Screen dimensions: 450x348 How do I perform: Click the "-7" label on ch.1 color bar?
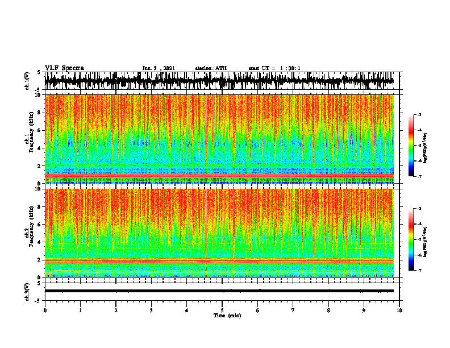pos(419,176)
